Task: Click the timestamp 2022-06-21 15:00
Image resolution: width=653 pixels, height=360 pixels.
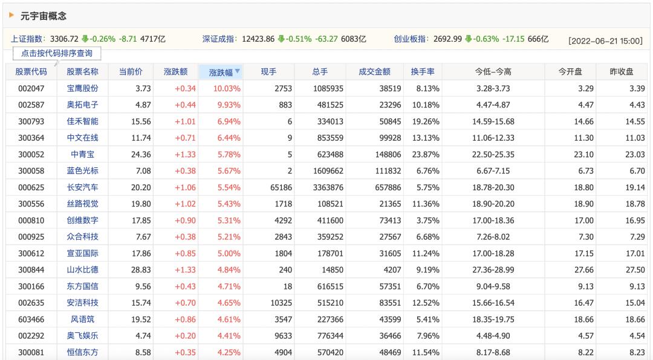Action: click(x=605, y=41)
